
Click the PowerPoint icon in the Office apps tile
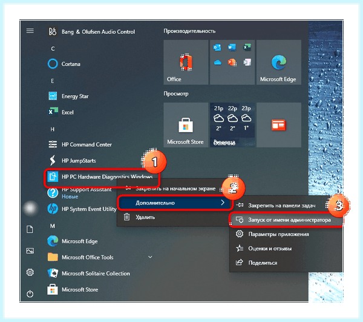pyautogui.click(x=232, y=62)
